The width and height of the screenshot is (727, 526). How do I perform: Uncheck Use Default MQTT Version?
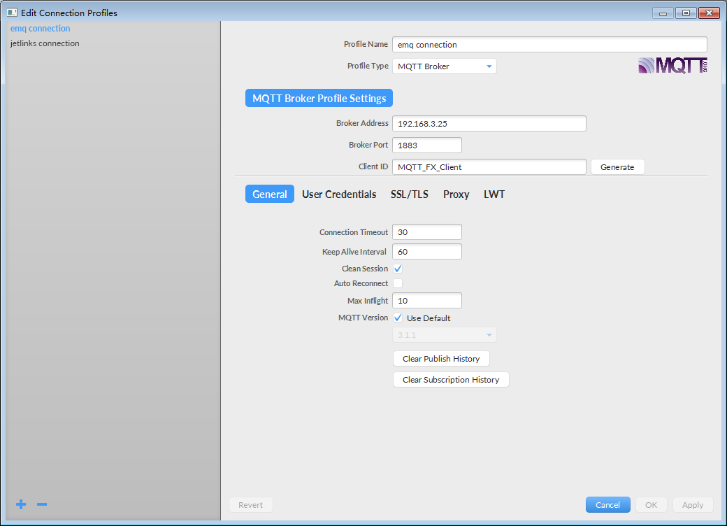(x=397, y=317)
